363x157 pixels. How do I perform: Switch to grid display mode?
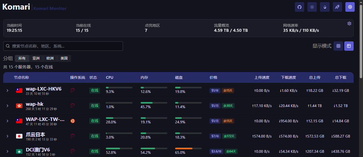(x=338, y=46)
